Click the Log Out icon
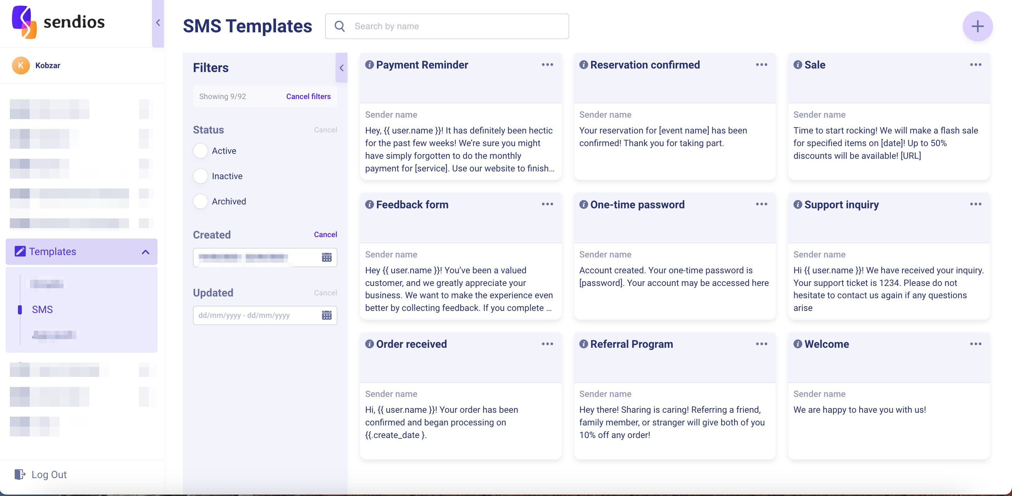The image size is (1012, 496). tap(20, 475)
